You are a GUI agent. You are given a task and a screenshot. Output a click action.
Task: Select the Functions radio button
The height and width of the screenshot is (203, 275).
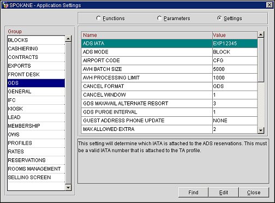98,18
